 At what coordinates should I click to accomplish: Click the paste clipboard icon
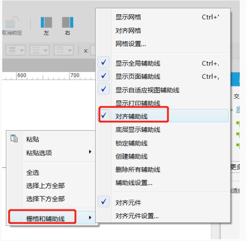(14, 138)
